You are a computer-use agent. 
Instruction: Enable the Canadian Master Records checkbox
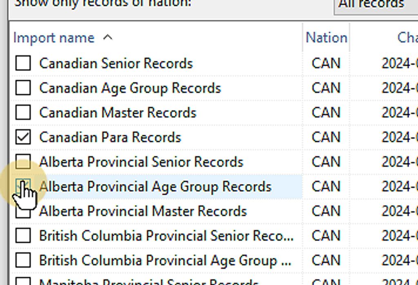point(23,112)
